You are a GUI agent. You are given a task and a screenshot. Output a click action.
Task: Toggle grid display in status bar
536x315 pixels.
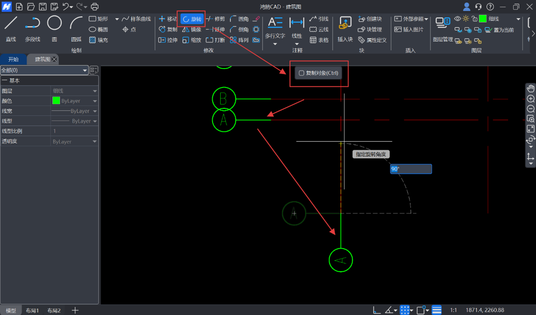click(405, 310)
